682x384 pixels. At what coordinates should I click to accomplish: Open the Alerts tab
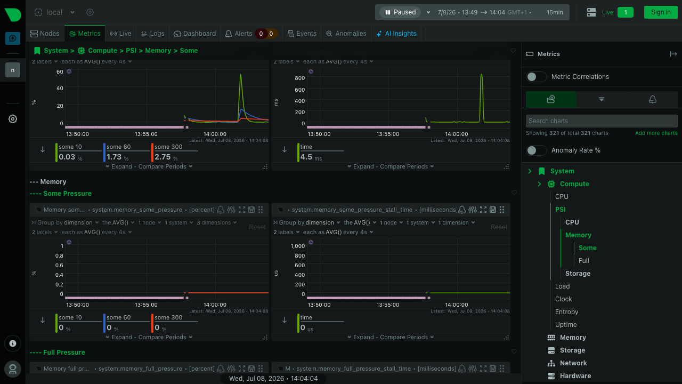pos(251,33)
